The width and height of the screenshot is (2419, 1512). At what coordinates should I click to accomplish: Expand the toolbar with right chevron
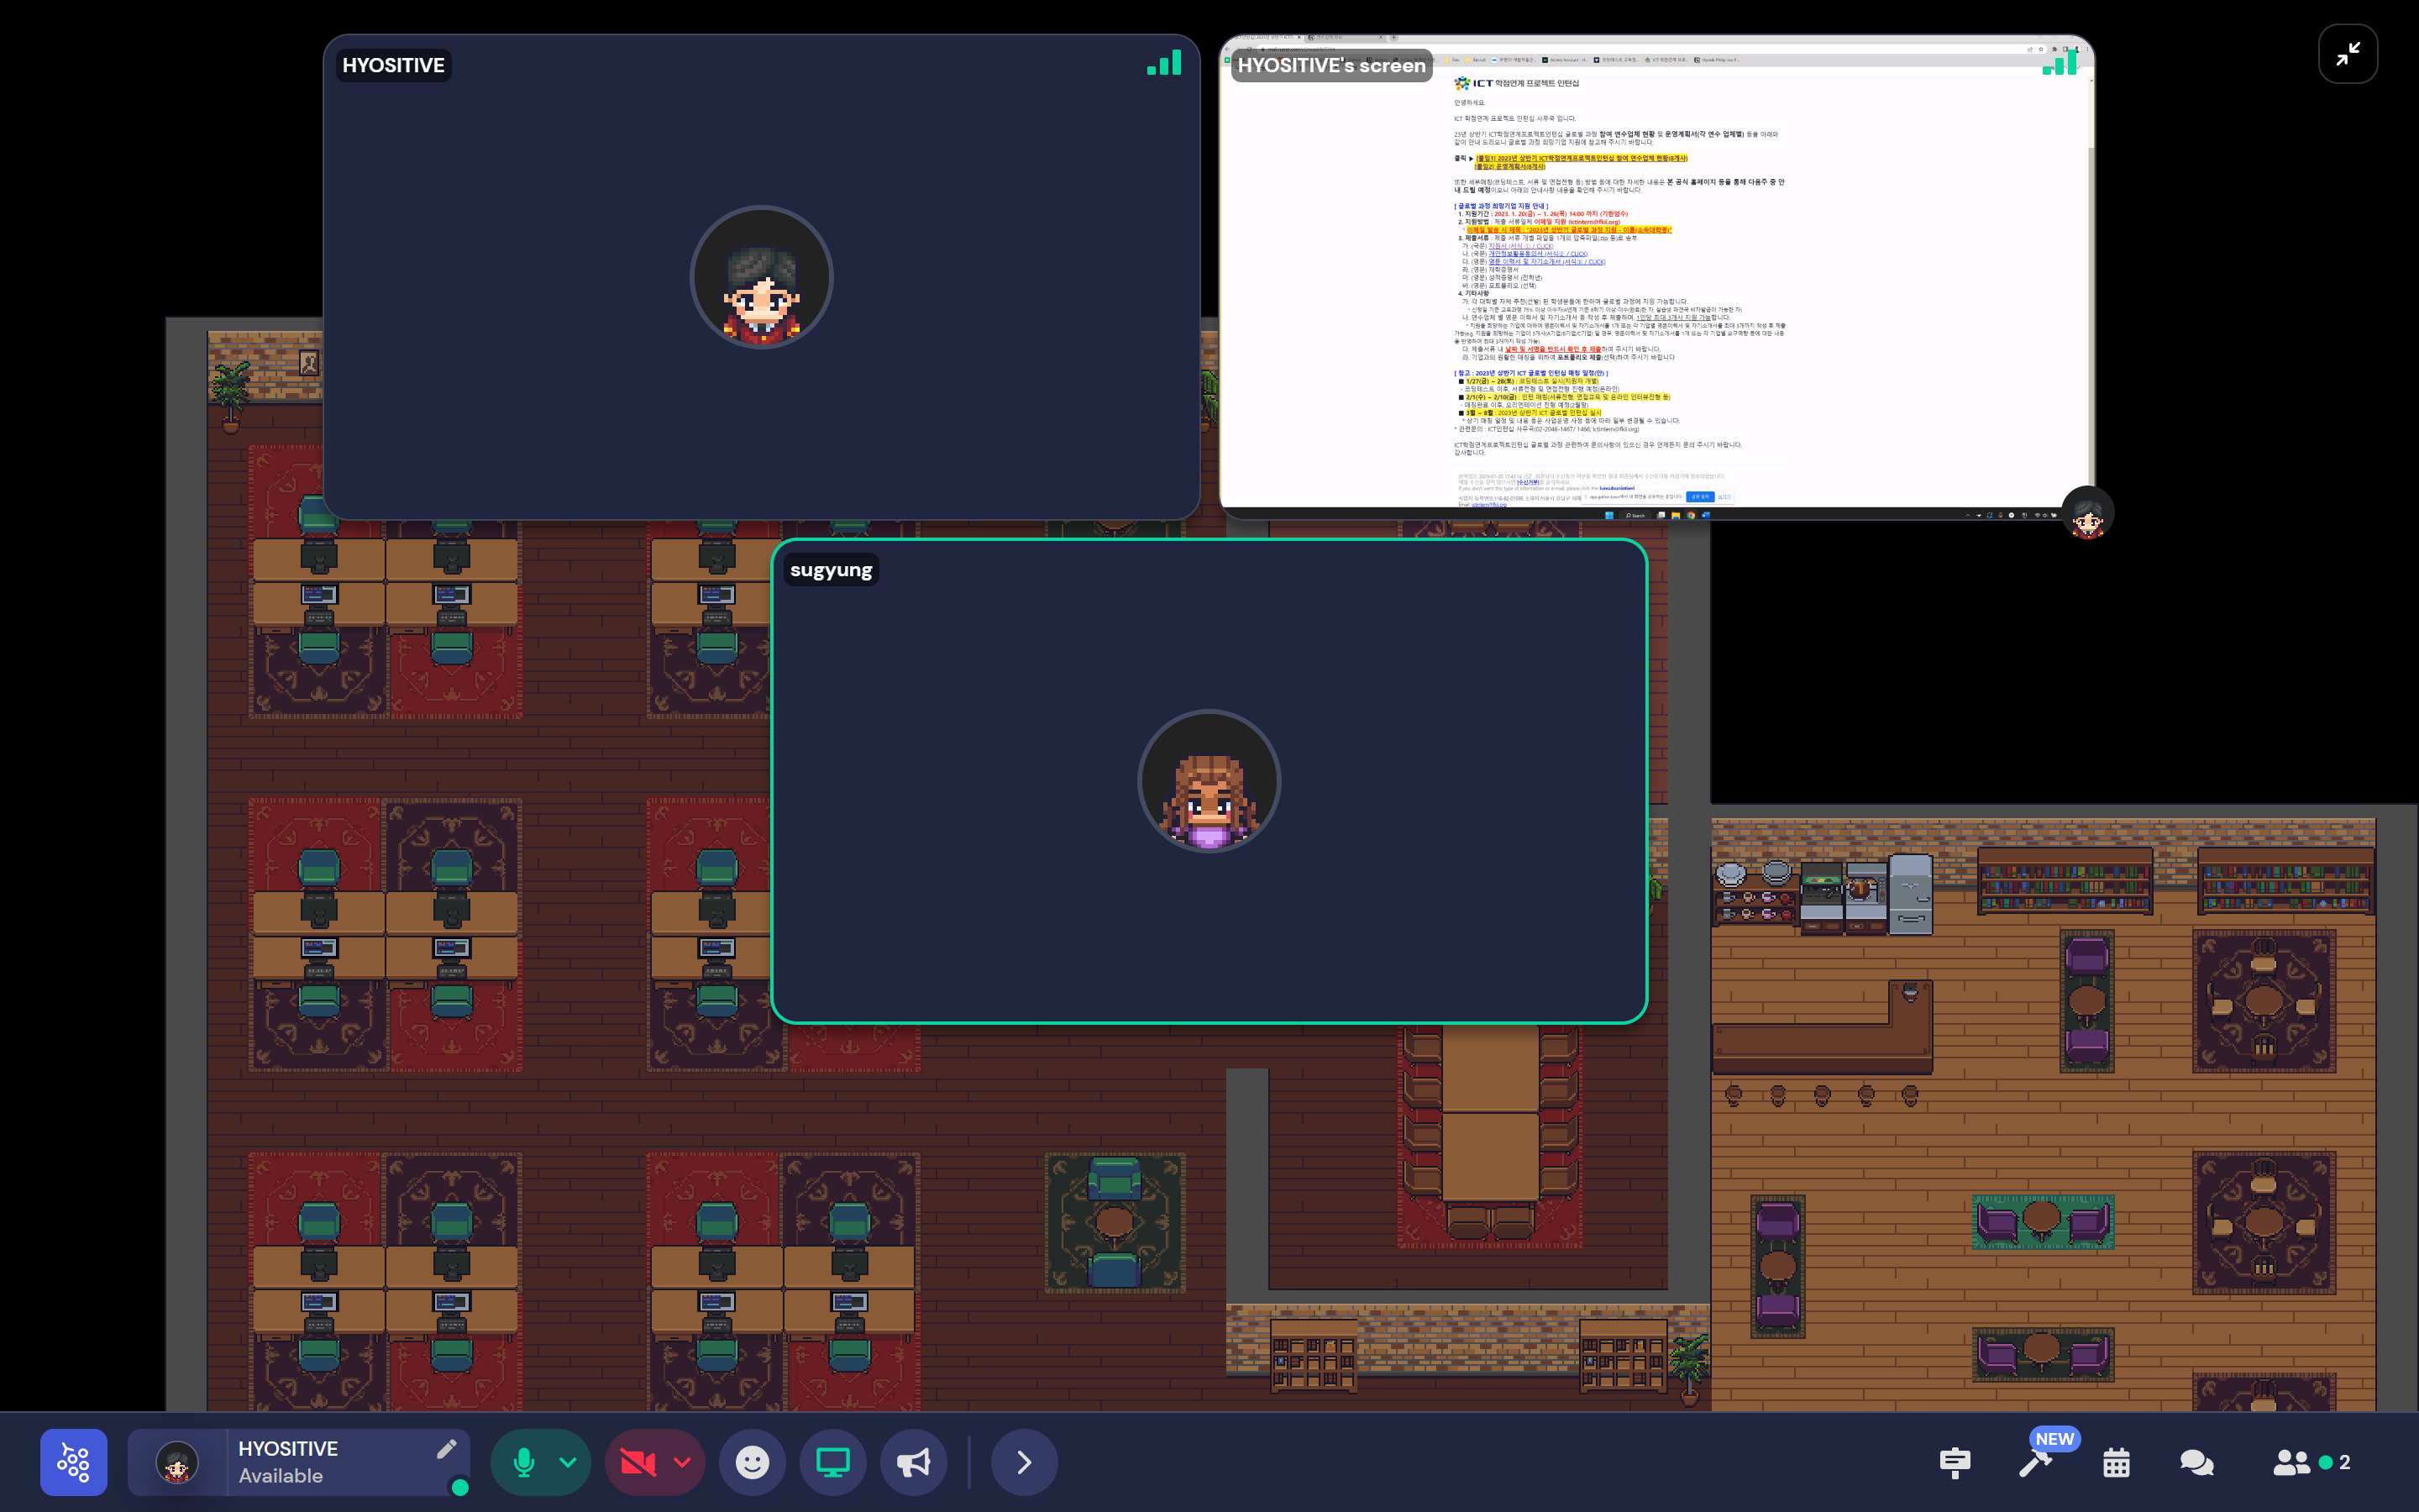point(1024,1462)
